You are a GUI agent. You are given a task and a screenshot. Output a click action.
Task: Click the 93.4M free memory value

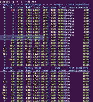[45, 73]
